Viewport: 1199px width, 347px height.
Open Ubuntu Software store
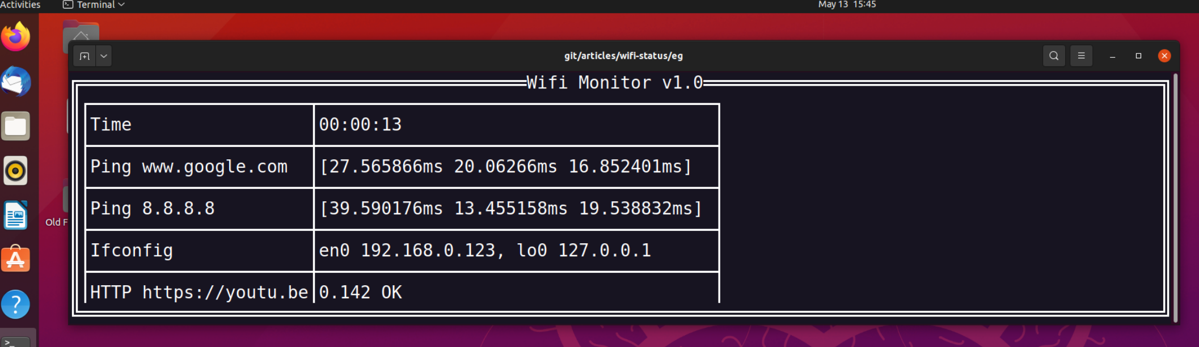pos(16,260)
